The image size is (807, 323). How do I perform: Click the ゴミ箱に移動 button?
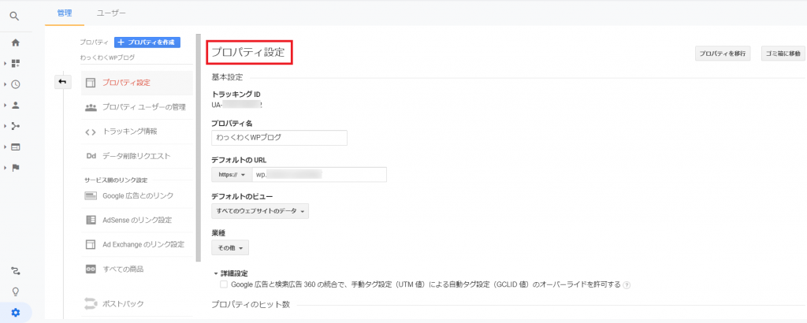coord(782,54)
